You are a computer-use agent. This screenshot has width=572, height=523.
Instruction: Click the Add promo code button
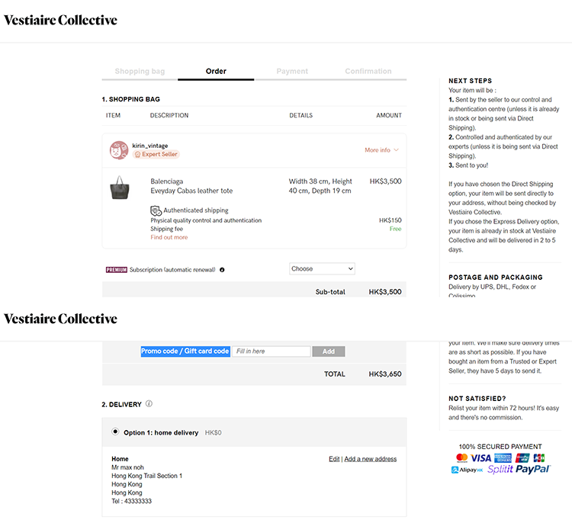click(x=328, y=351)
